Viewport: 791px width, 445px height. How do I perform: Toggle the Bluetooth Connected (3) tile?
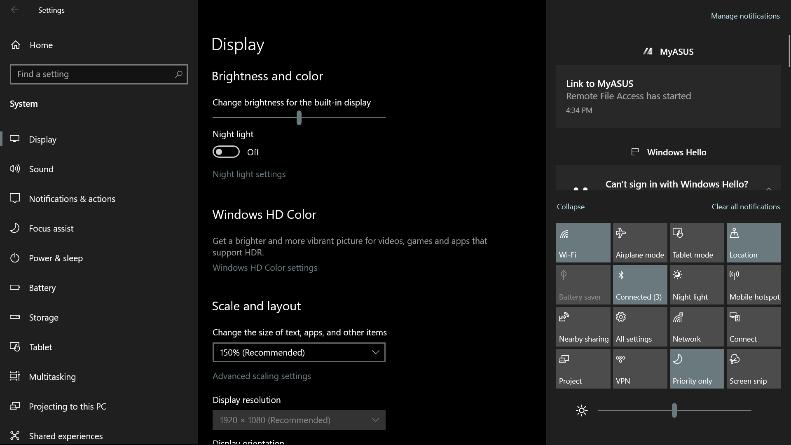(640, 285)
